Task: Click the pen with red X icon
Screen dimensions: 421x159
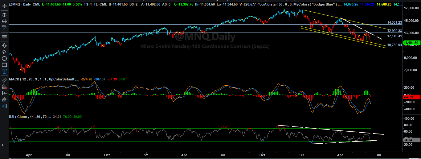Action: coord(4,87)
